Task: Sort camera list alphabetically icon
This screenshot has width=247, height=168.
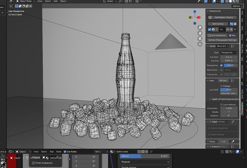Action: tap(231, 24)
